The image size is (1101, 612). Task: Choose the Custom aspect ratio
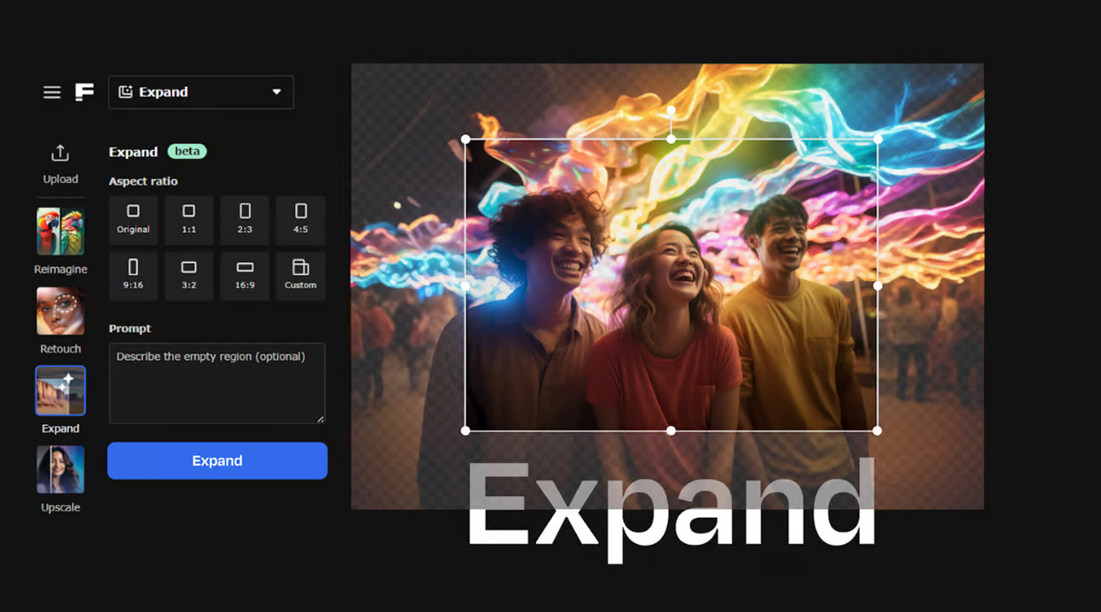pos(301,276)
